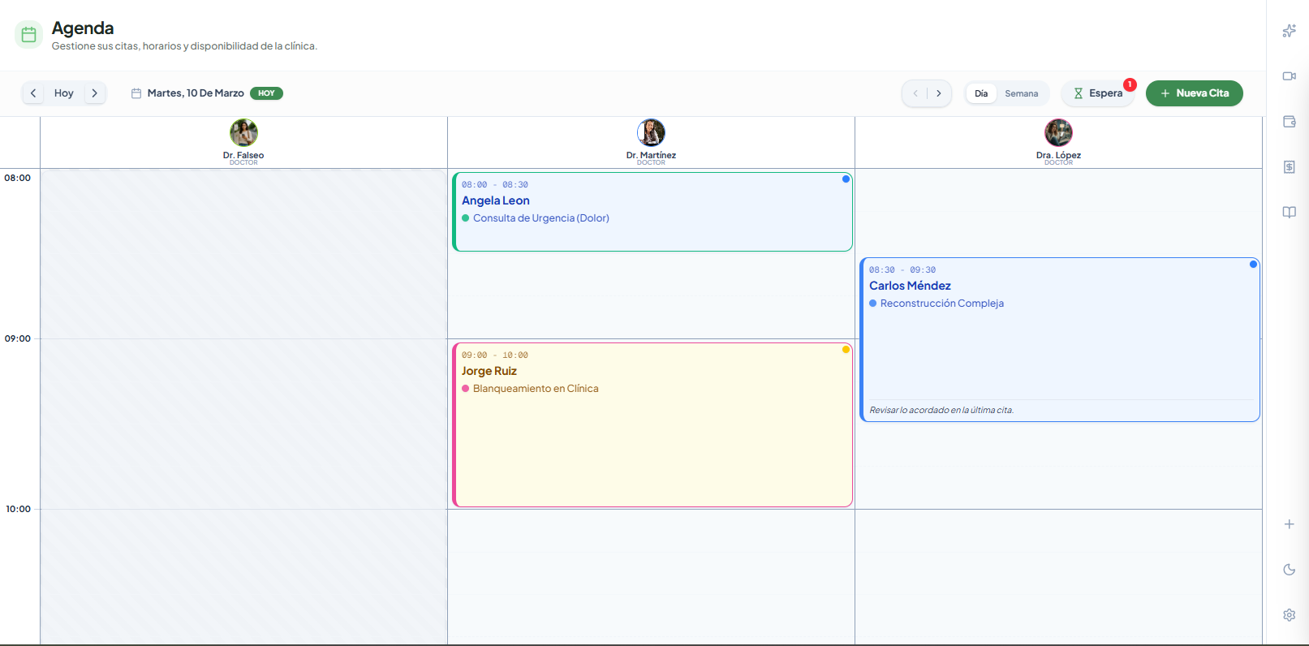Create a Nueva Cita

[1195, 93]
